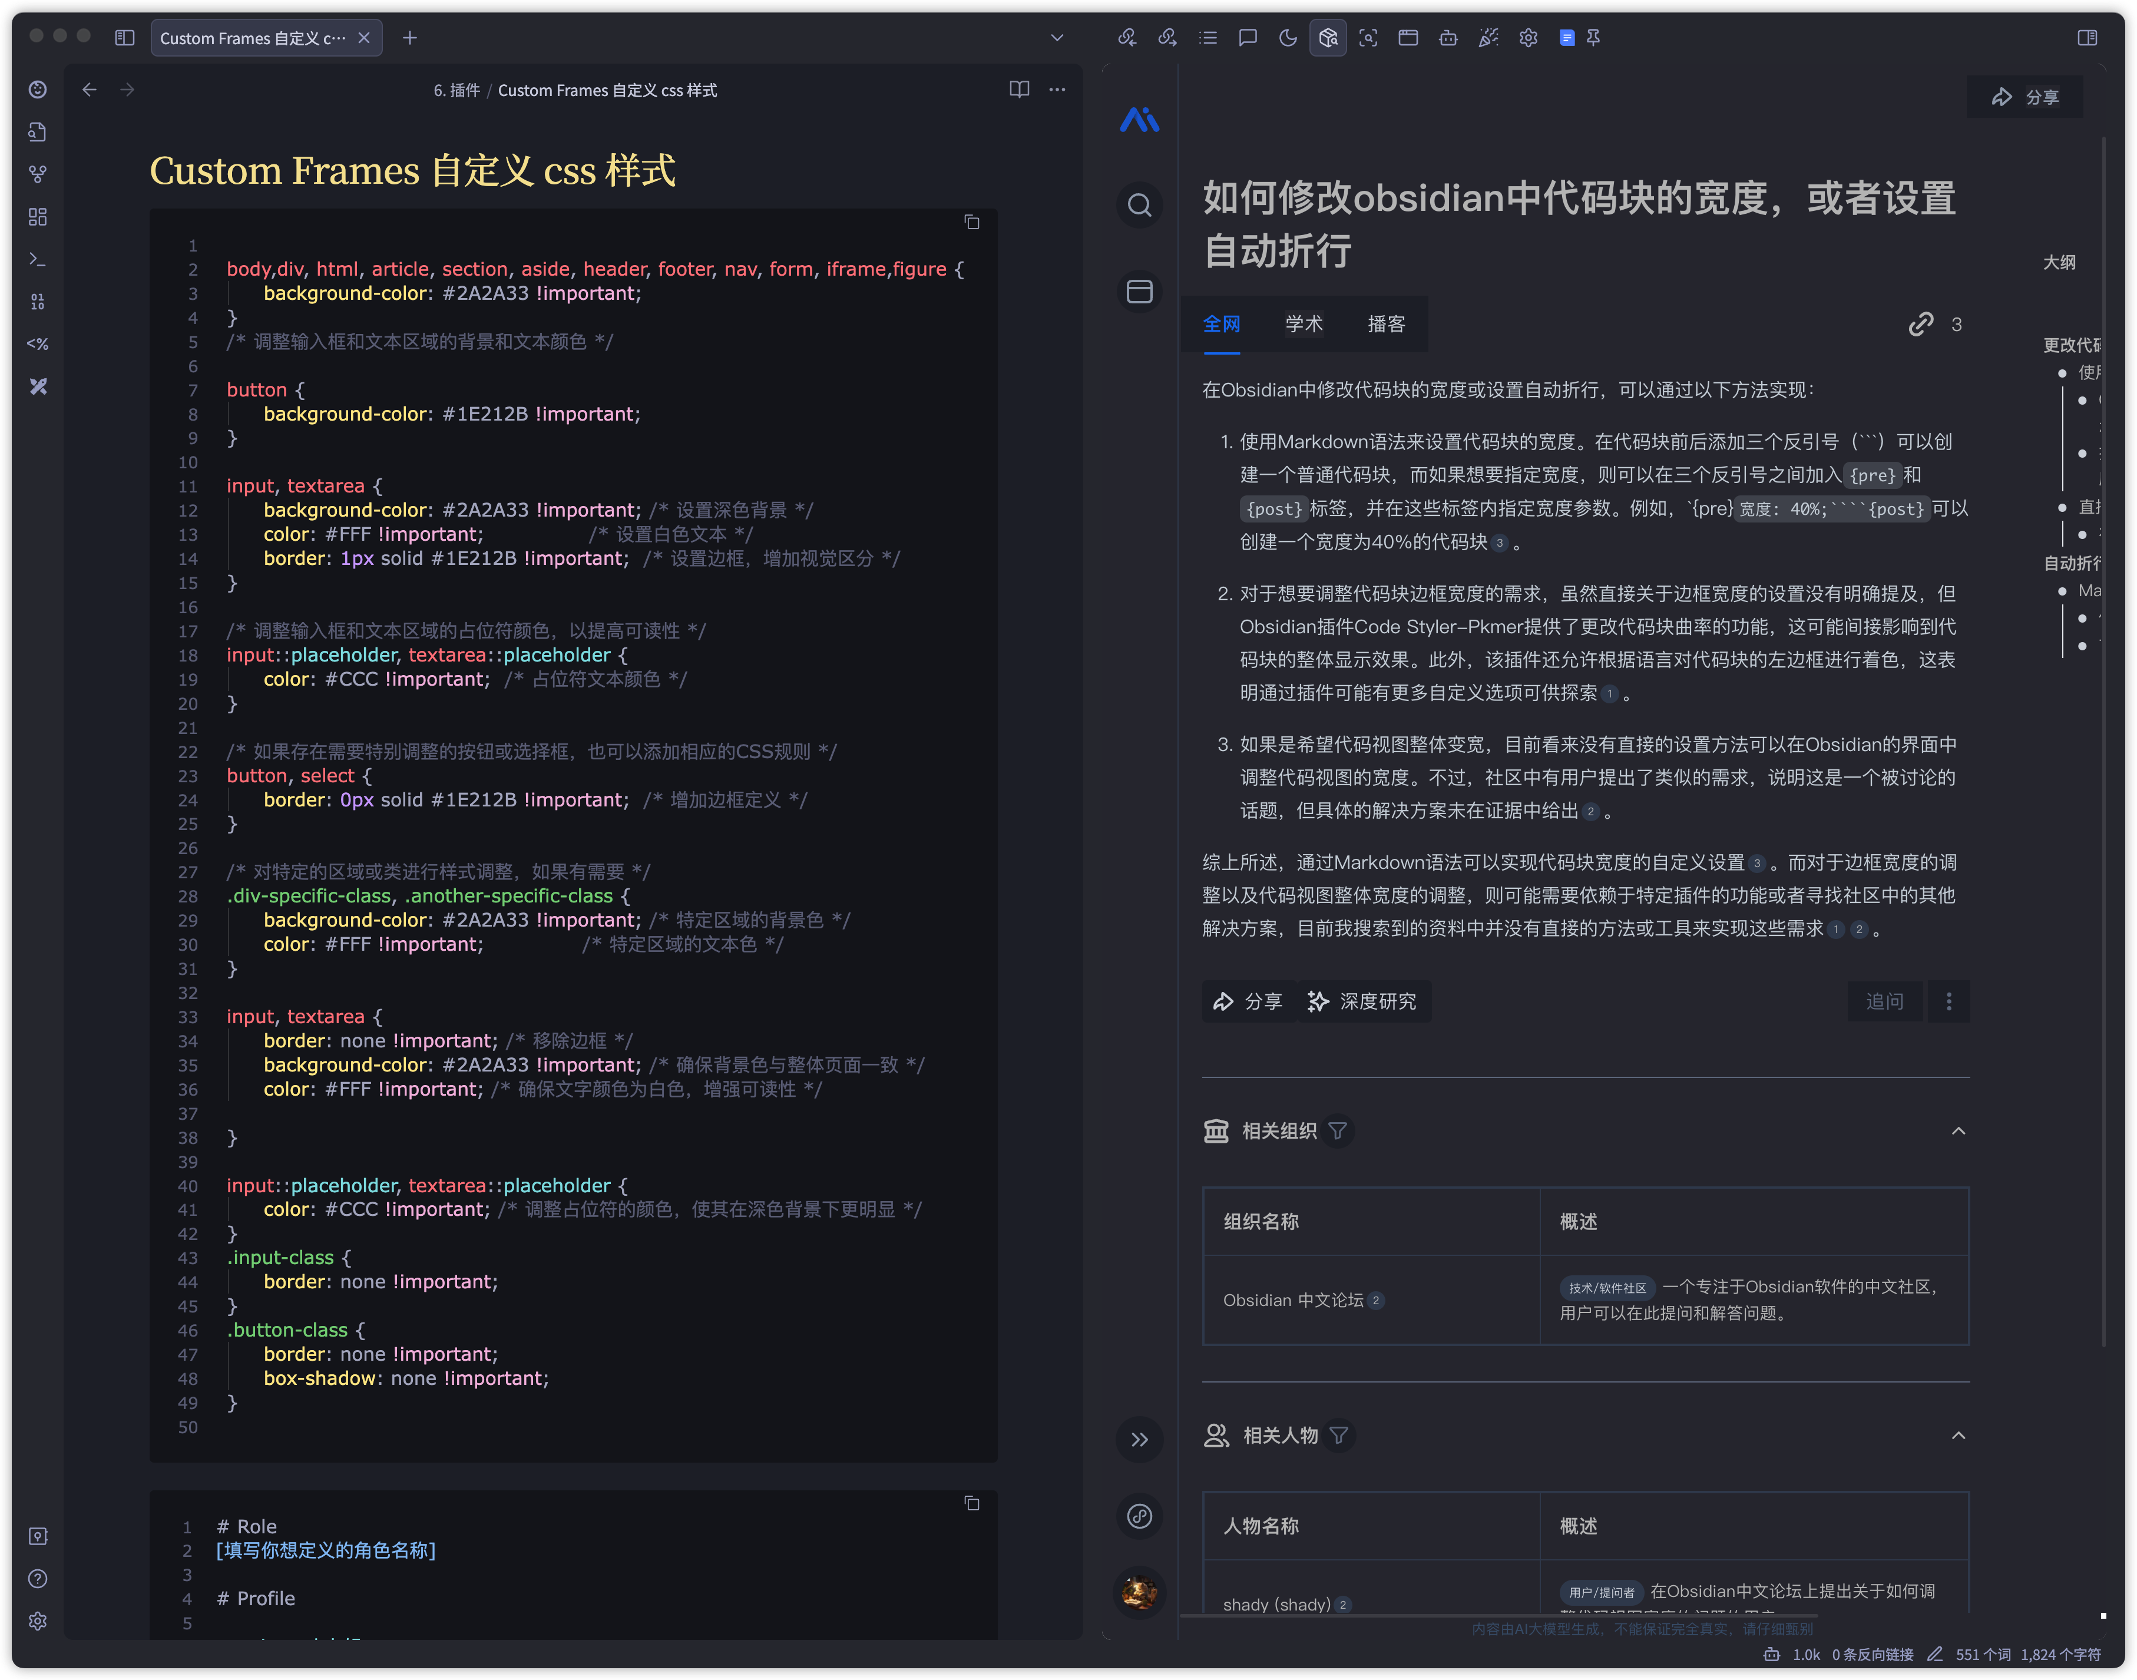The height and width of the screenshot is (1680, 2137).
Task: Switch to the 学术 tab
Action: (1303, 323)
